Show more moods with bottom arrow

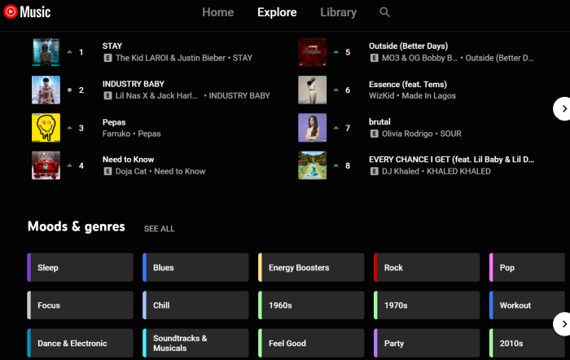[563, 323]
